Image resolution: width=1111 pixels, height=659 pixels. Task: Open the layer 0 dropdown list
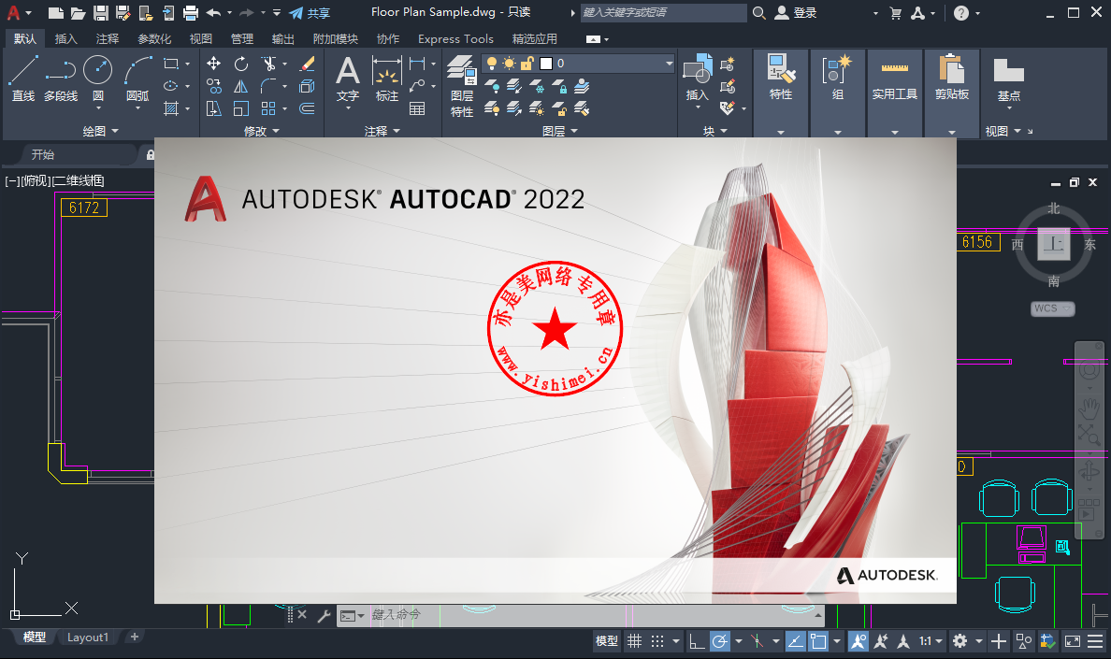click(x=669, y=64)
